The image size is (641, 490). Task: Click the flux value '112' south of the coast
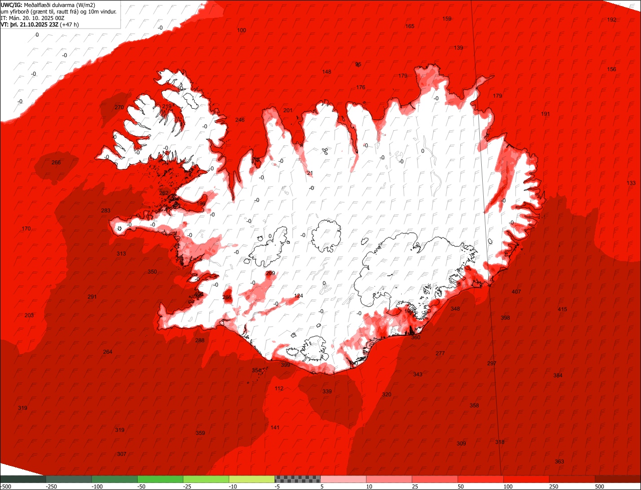click(x=279, y=389)
